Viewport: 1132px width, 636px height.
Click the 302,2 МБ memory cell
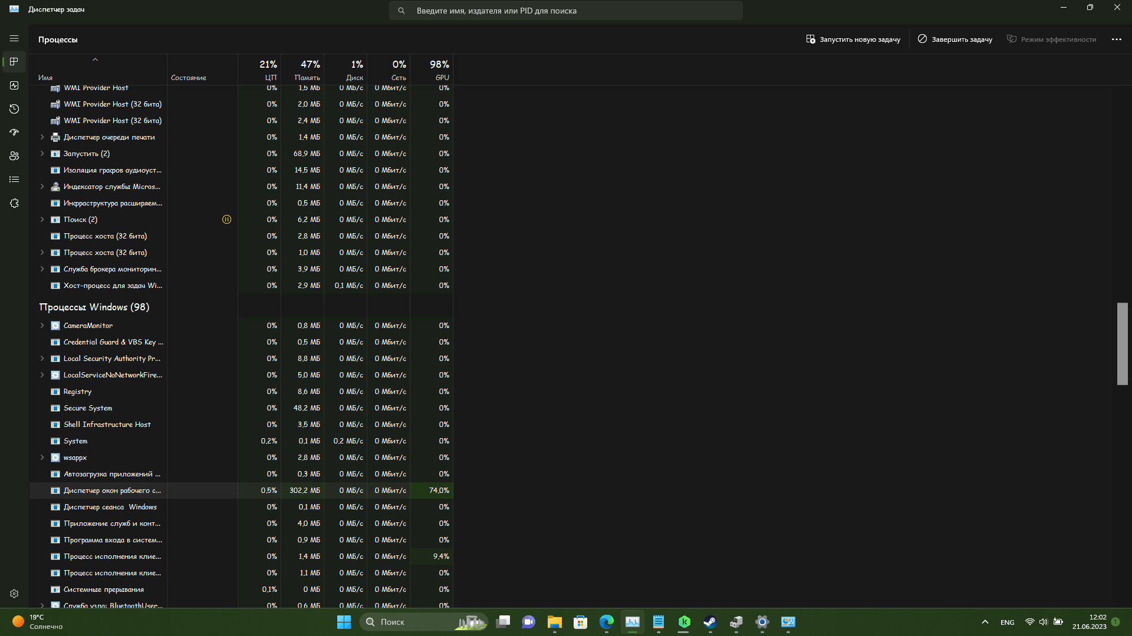click(302, 491)
